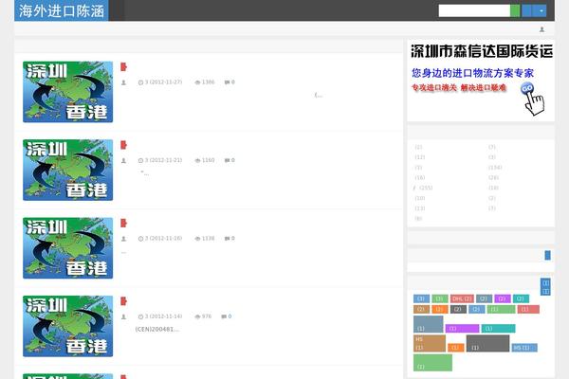Click the views eye icon beside 1160
Viewport: 569px width, 379px height.
[197, 160]
